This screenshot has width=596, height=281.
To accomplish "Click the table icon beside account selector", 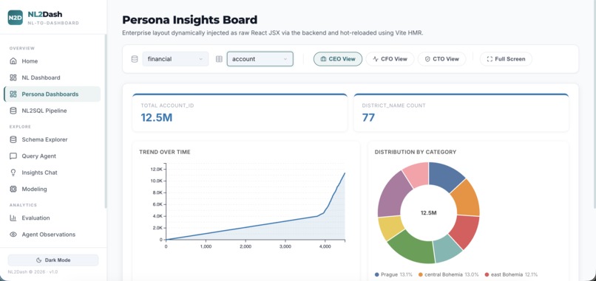I will click(219, 59).
